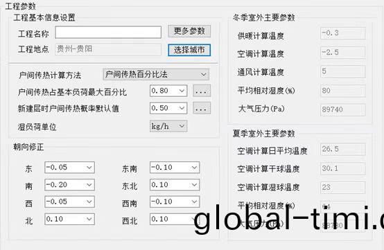Click the 湿负荷单位 label

coord(37,127)
